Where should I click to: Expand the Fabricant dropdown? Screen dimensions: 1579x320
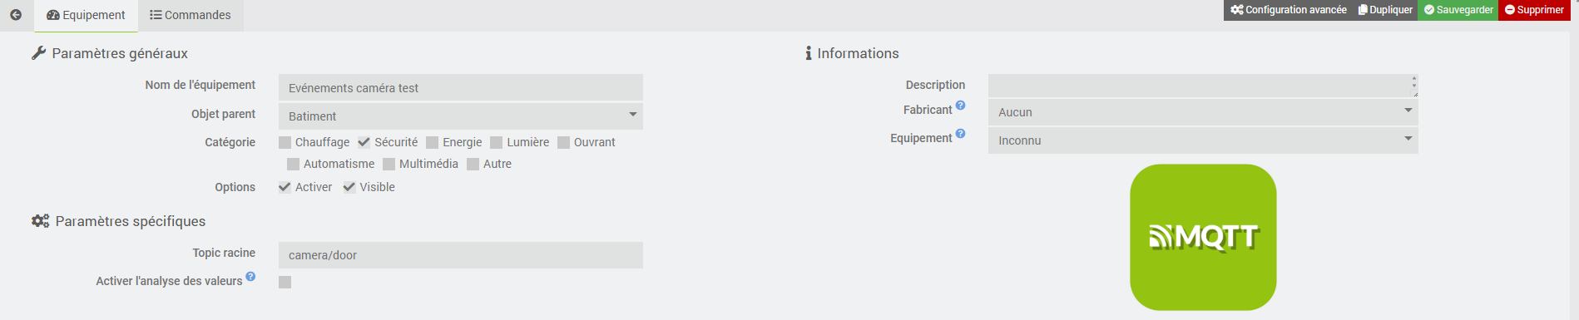1203,112
